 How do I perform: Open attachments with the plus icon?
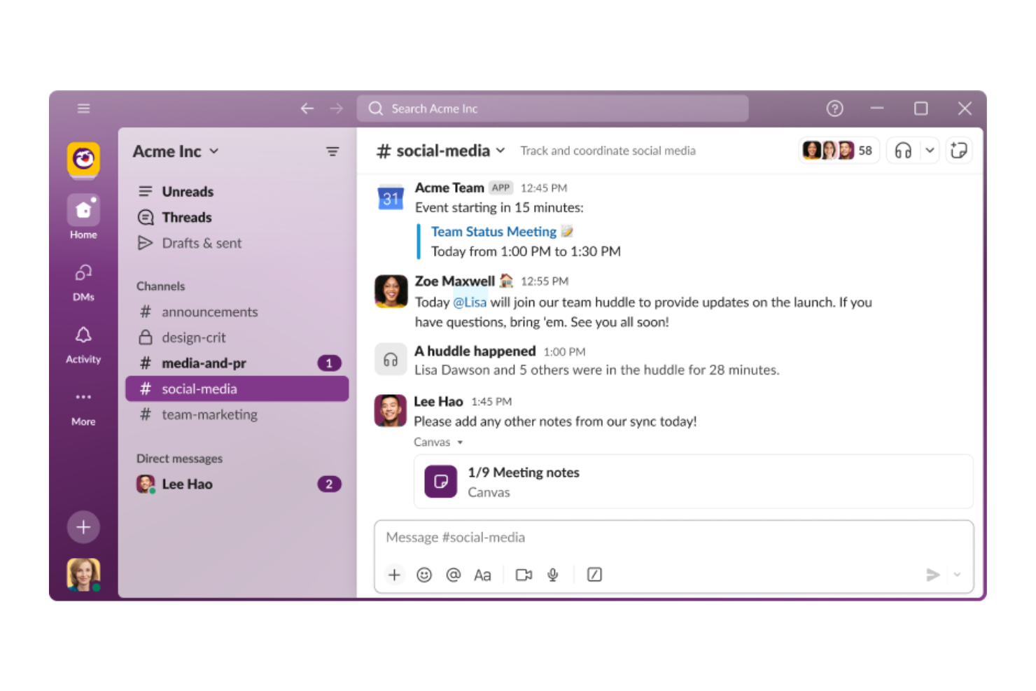coord(394,574)
